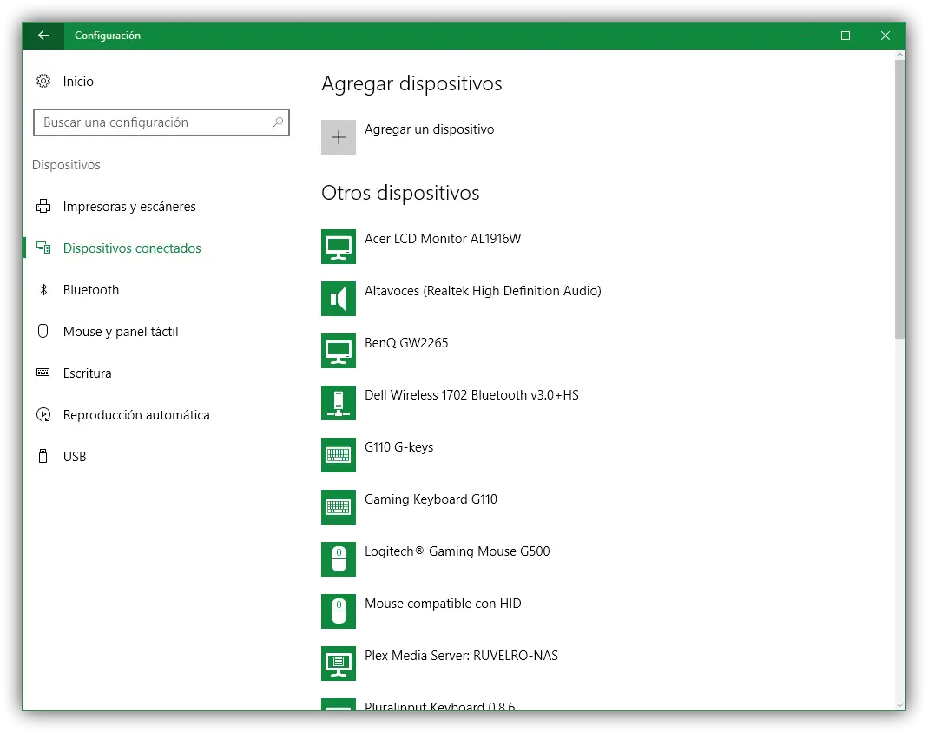Click the search magnifier icon
Viewport: 928px width, 733px height.
(278, 122)
